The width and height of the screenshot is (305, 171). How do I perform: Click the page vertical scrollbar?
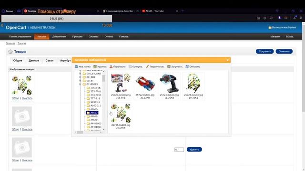coord(303,68)
